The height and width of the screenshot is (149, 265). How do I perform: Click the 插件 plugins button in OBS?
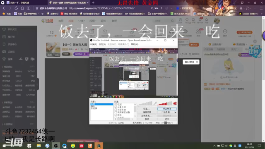[147, 119]
